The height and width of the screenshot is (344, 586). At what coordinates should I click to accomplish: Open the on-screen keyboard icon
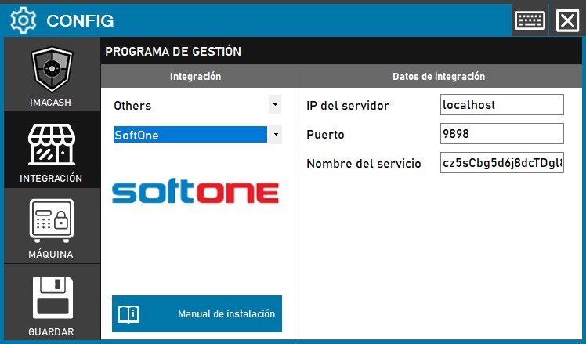tap(530, 20)
